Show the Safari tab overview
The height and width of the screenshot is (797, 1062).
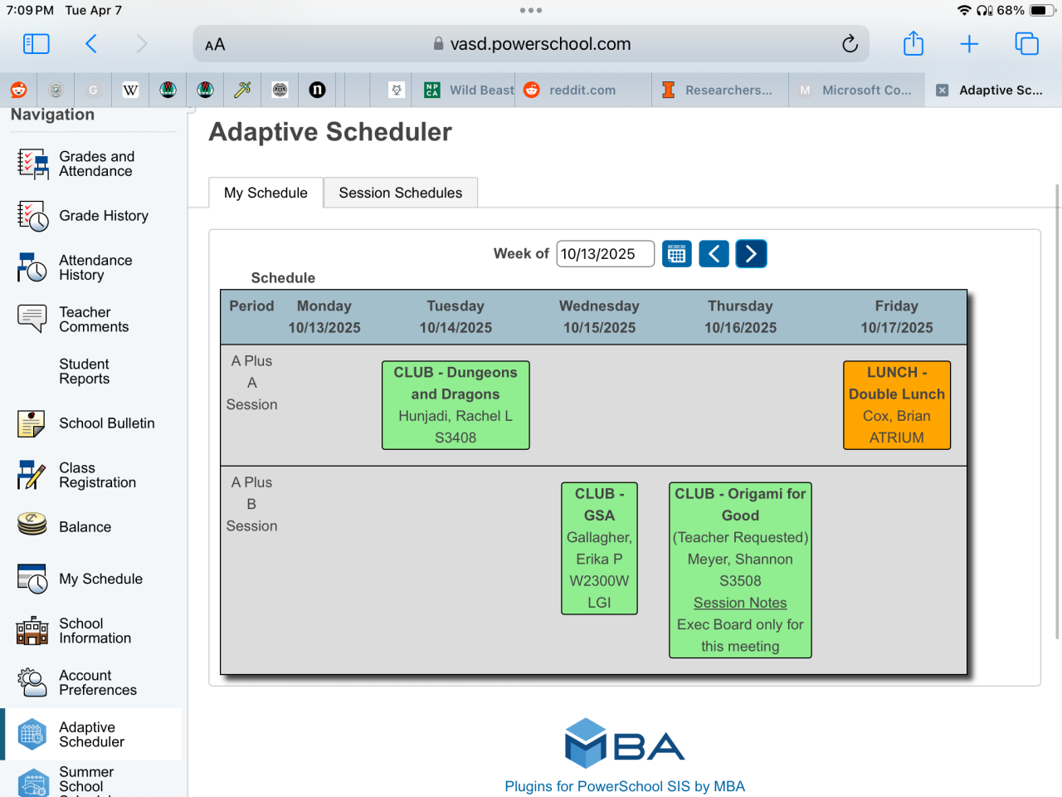click(x=1026, y=44)
